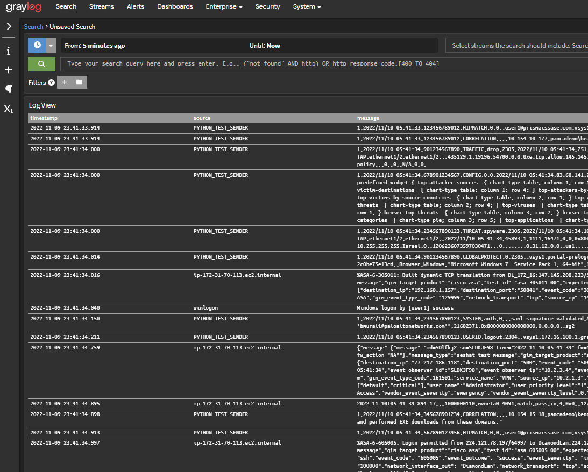This screenshot has width=588, height=472.
Task: Run search with green magnifier button
Action: pos(41,64)
